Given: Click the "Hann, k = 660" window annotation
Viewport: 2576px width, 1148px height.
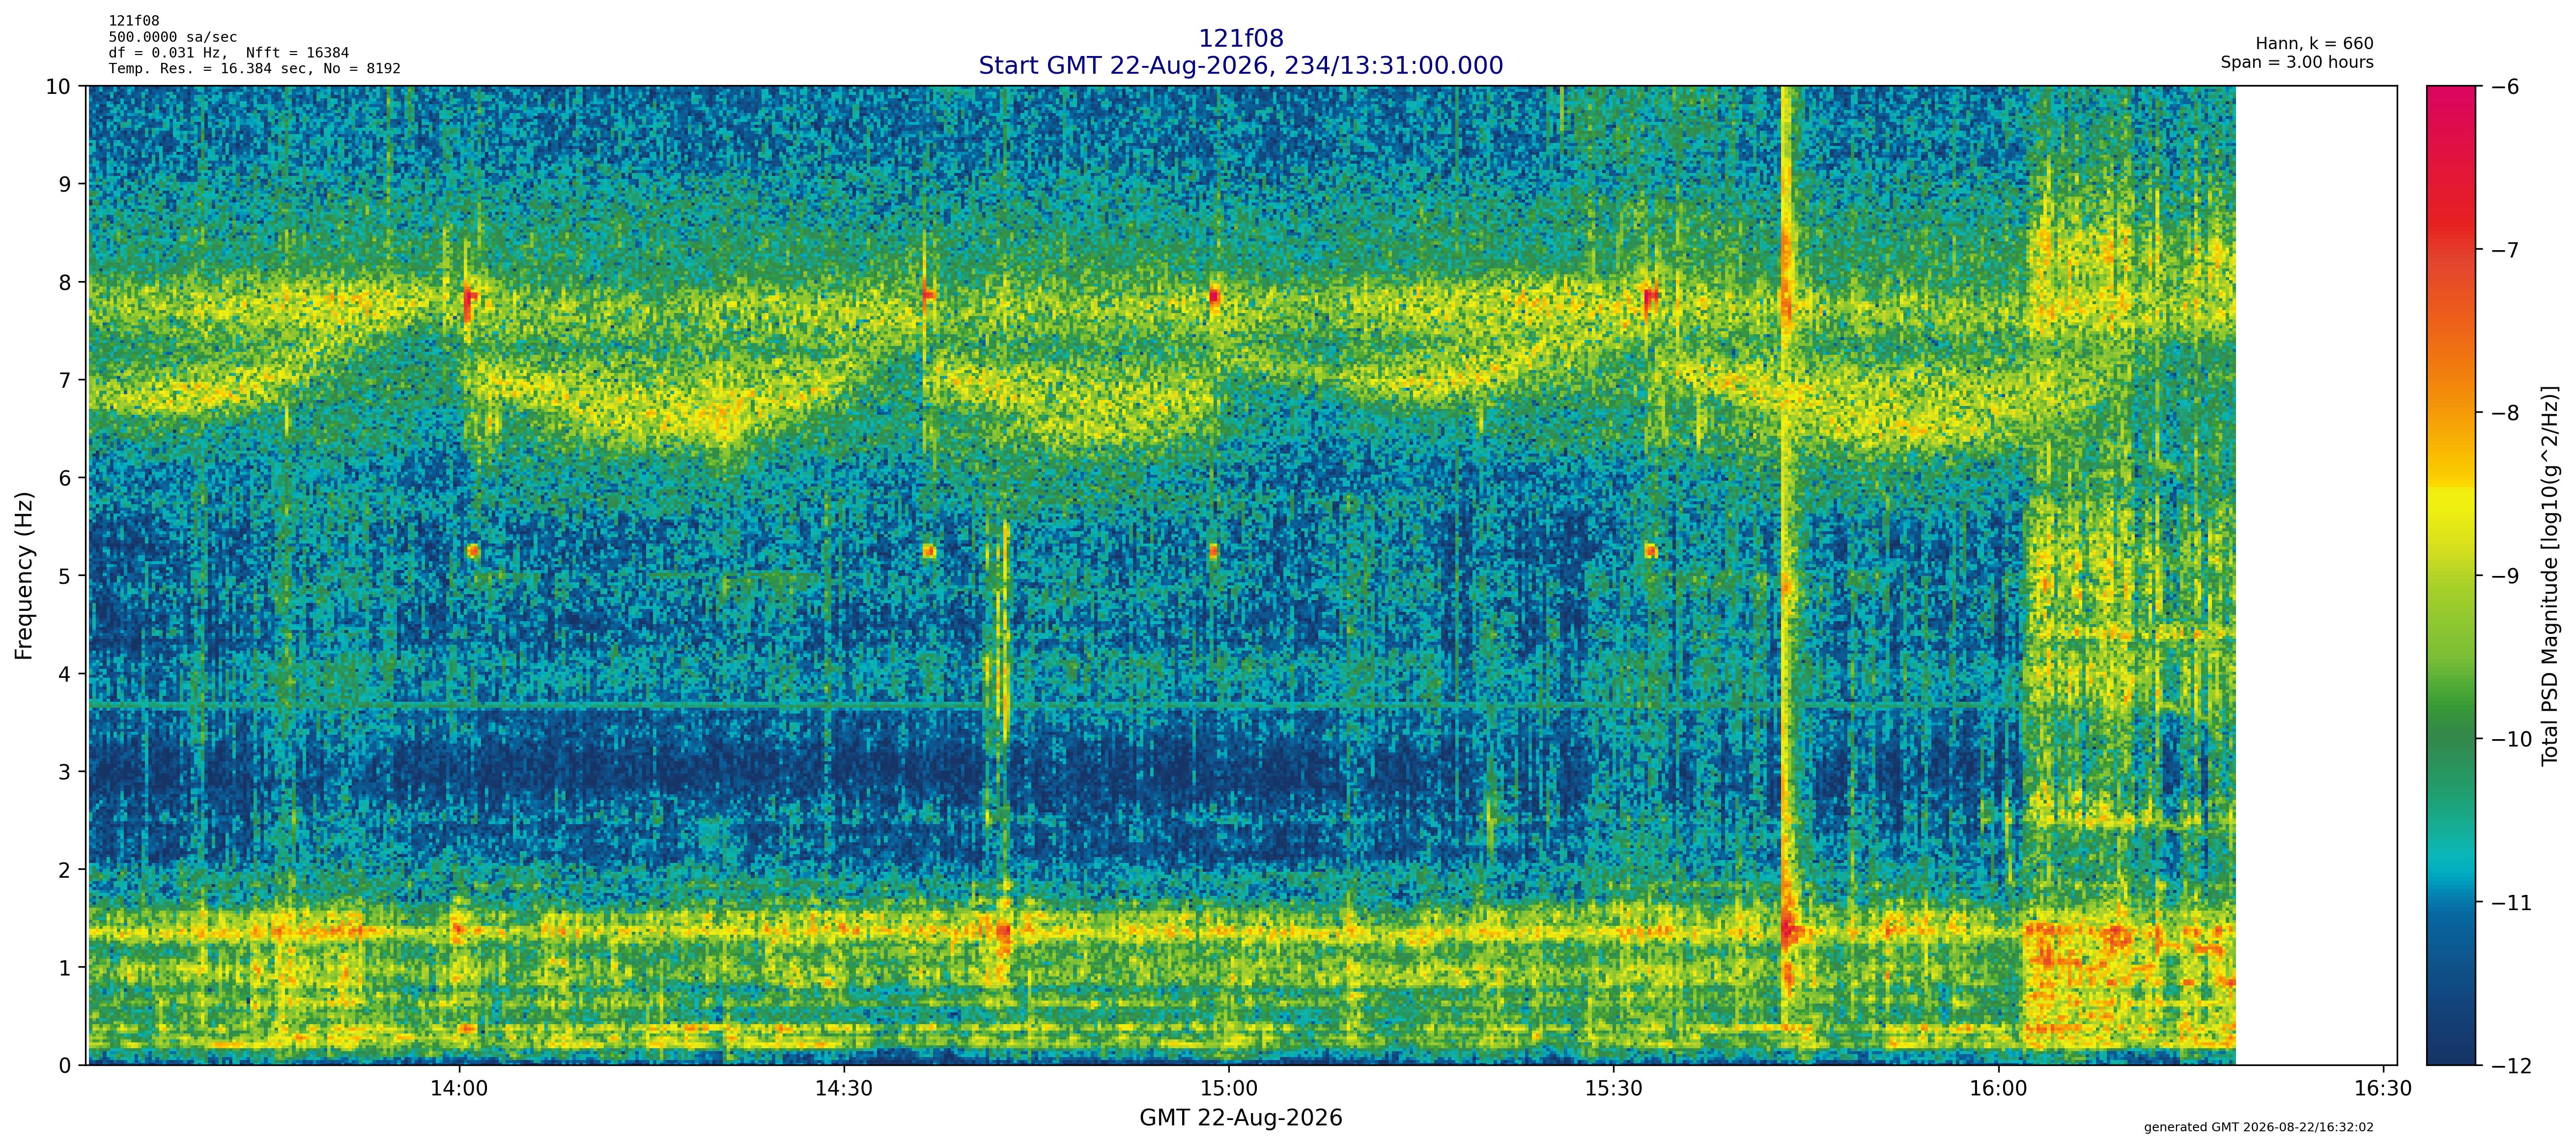Looking at the screenshot, I should coord(2314,44).
